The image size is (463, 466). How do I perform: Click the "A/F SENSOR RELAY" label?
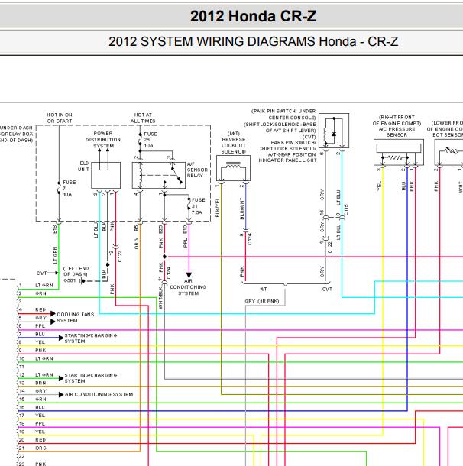click(197, 170)
